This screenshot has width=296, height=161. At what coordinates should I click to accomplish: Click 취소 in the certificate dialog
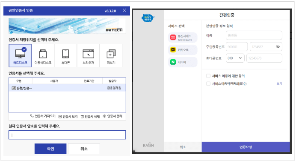tap(84, 149)
